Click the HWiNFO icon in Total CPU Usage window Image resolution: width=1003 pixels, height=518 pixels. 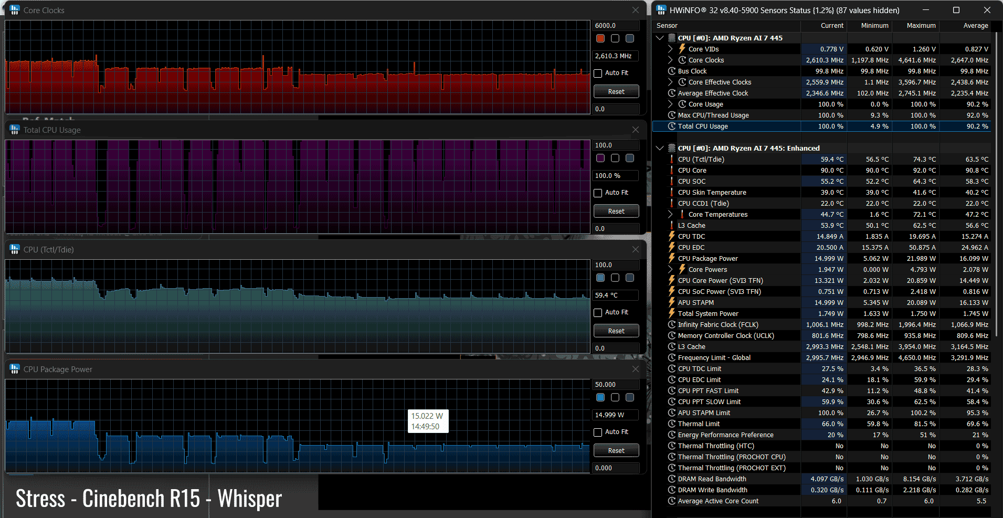14,130
